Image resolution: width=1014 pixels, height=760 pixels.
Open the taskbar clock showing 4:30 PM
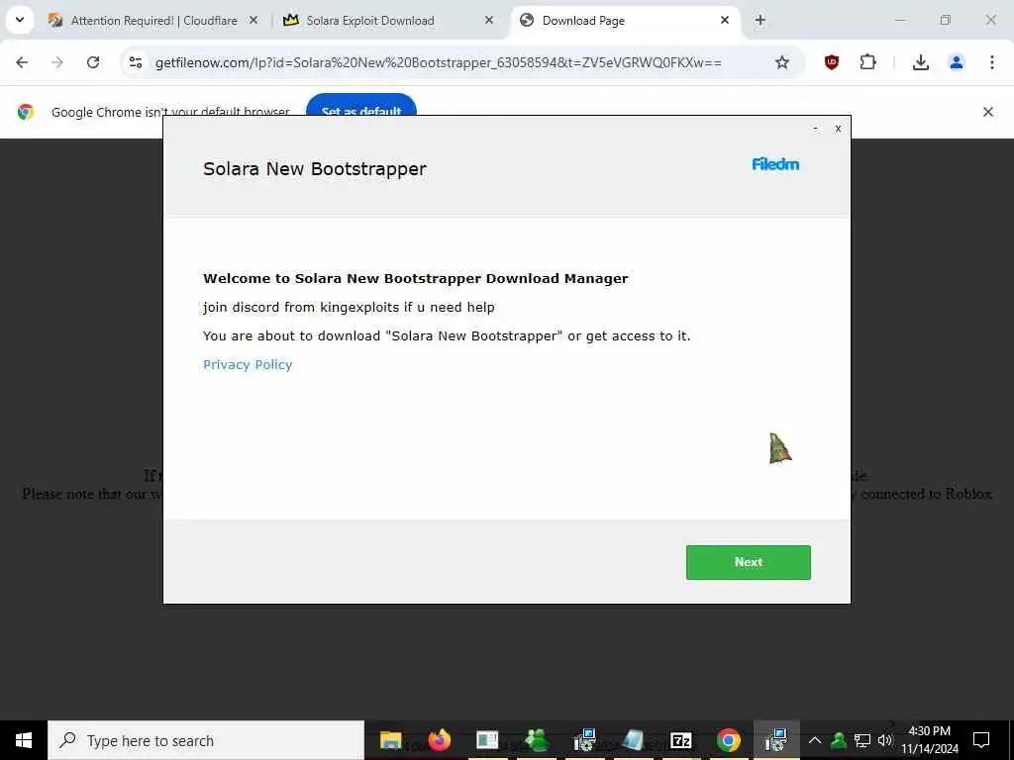pyautogui.click(x=930, y=740)
